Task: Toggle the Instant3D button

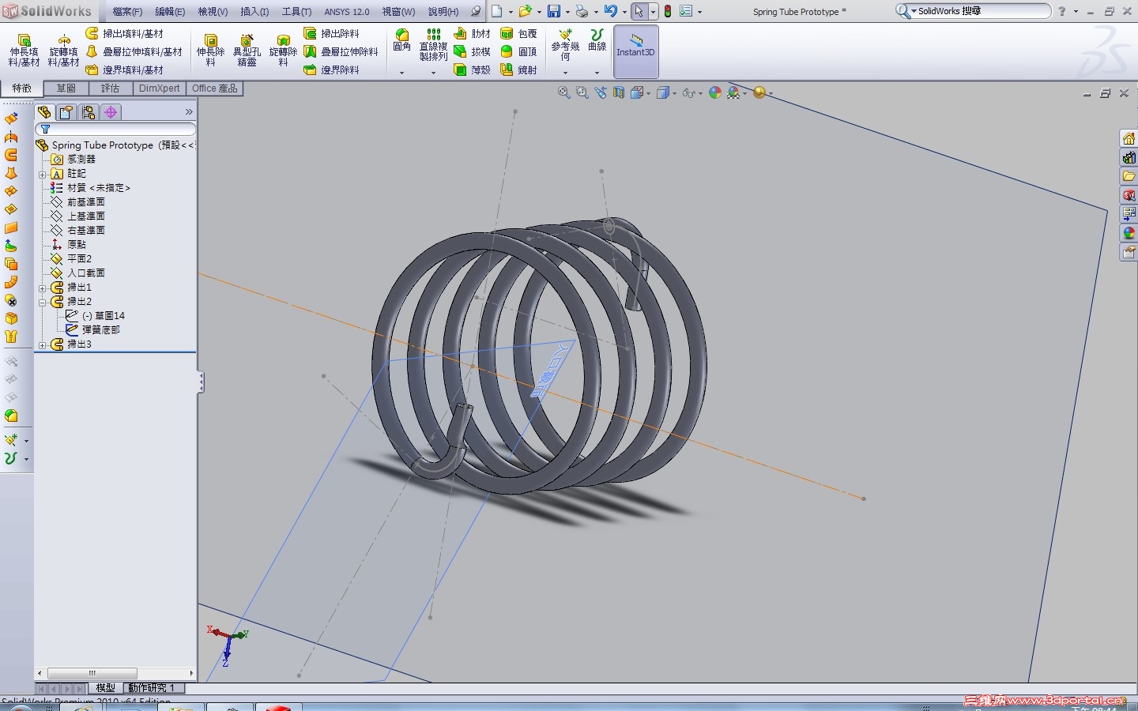Action: point(636,51)
